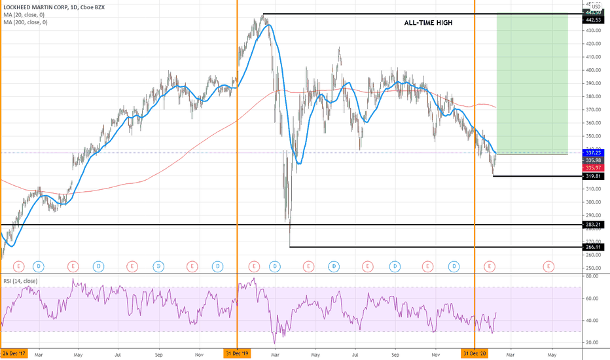The width and height of the screenshot is (610, 360).
Task: Select the MA (200, close, 0) indicator legend
Action: pos(26,22)
